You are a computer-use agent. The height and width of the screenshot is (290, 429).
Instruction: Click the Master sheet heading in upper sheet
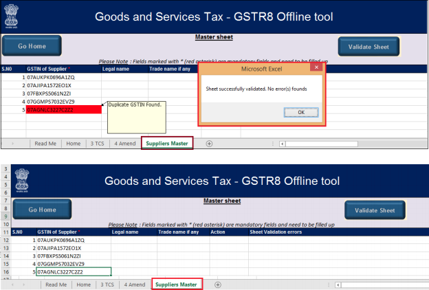coord(214,37)
